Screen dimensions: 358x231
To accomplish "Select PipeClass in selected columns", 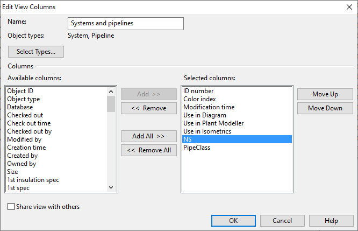I will pos(197,148).
